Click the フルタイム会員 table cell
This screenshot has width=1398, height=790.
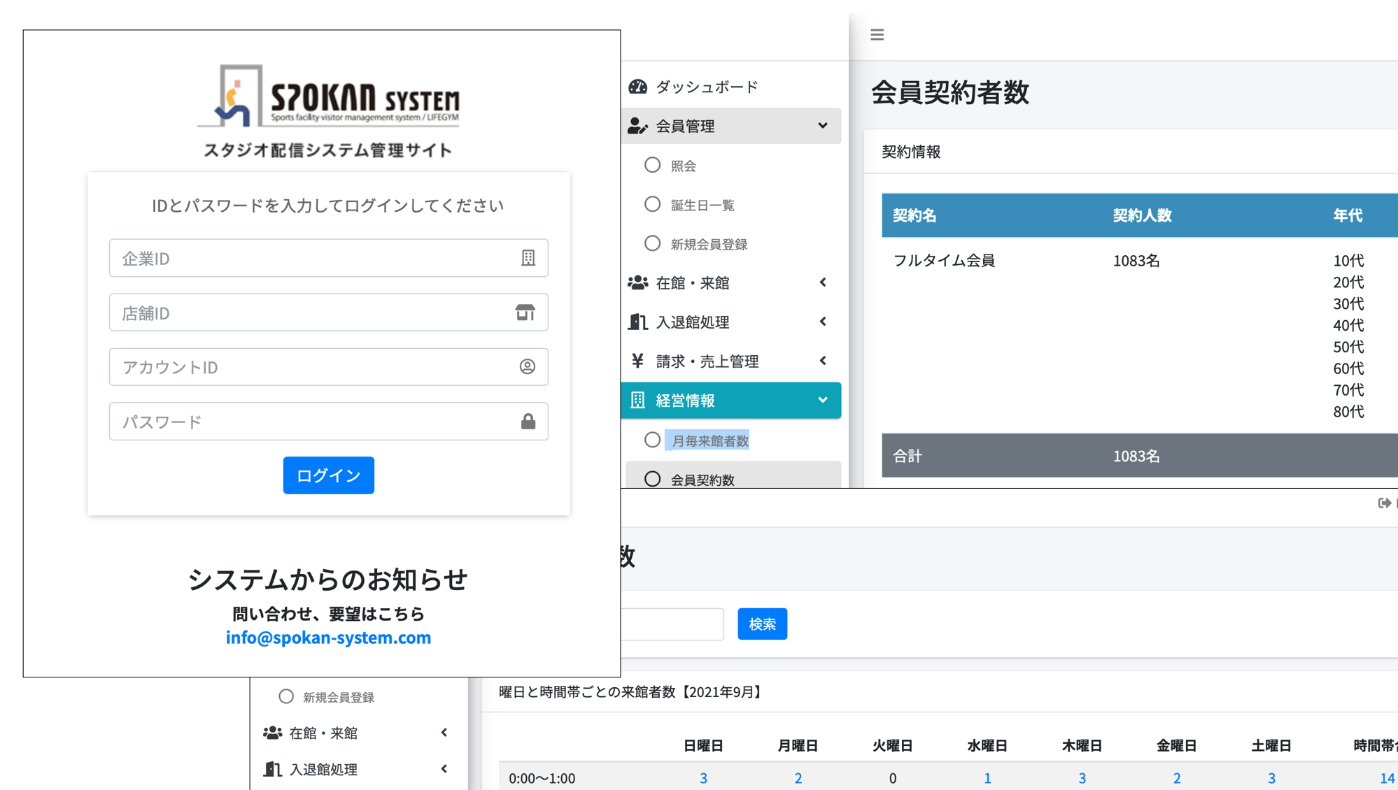click(x=944, y=260)
